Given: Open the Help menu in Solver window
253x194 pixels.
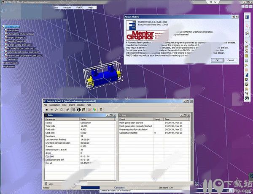Looking at the screenshot, I should click(89, 105).
